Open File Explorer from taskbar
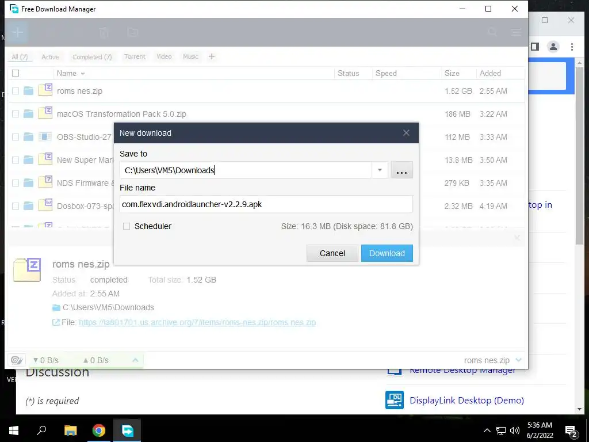The height and width of the screenshot is (442, 589). coord(70,430)
